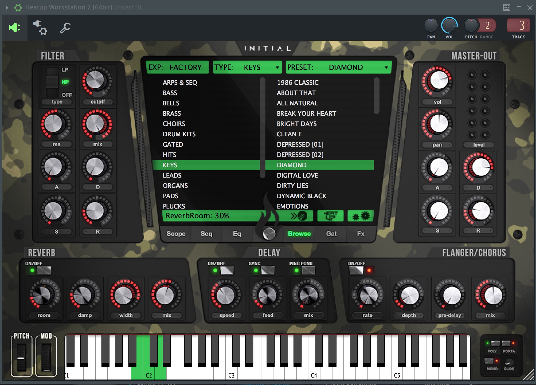
Task: Click the detached-window grid icon in title bar
Action: 507,7
